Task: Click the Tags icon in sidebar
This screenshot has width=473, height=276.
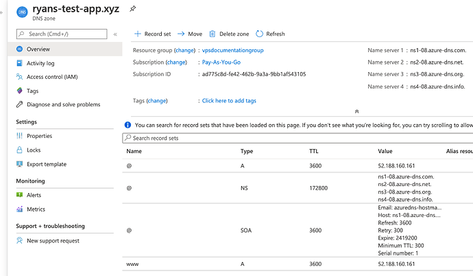Action: click(x=20, y=91)
